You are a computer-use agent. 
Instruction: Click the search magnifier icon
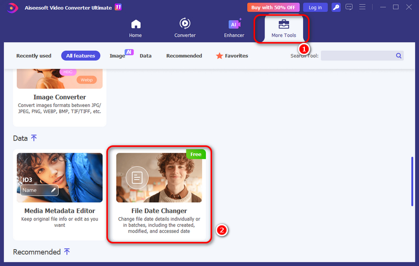tap(399, 56)
